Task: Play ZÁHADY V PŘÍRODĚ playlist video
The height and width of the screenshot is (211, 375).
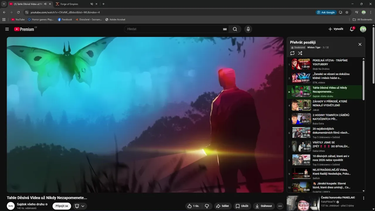Action: click(325, 105)
